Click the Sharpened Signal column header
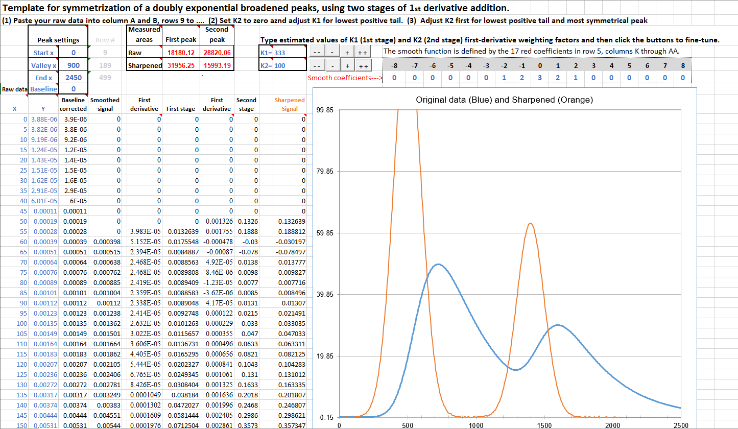The height and width of the screenshot is (429, 738). (x=289, y=104)
